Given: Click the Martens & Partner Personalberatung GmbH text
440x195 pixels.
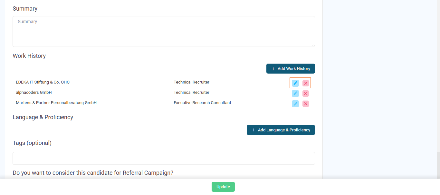Looking at the screenshot, I should click(x=56, y=103).
